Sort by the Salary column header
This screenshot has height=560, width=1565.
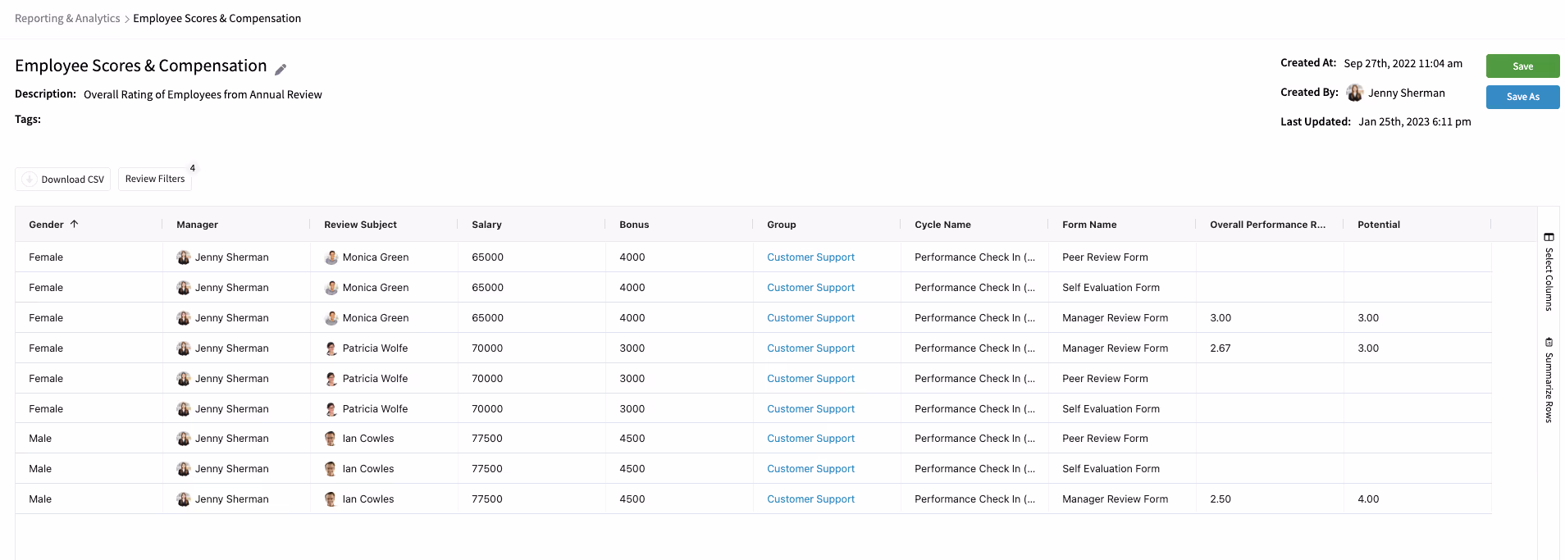tap(486, 225)
